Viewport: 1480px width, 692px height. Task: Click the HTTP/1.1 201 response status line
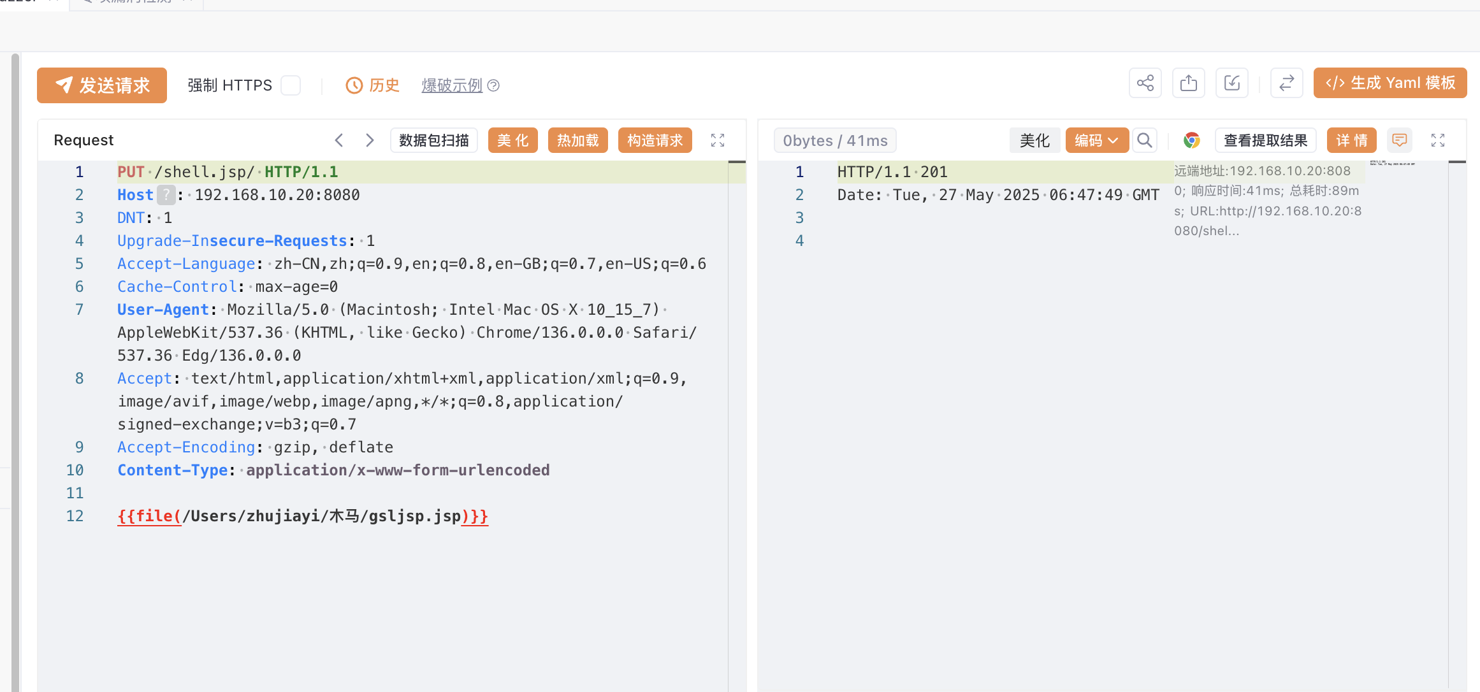[x=892, y=172]
